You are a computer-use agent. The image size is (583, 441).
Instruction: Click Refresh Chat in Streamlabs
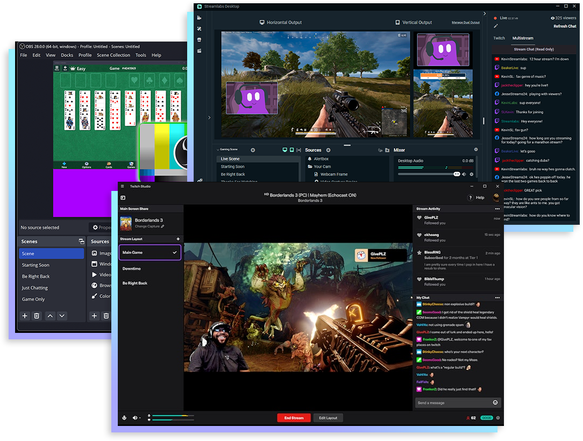(565, 26)
